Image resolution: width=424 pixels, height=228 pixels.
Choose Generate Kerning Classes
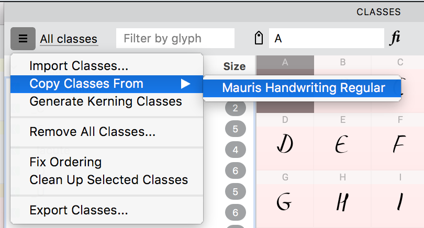click(106, 101)
